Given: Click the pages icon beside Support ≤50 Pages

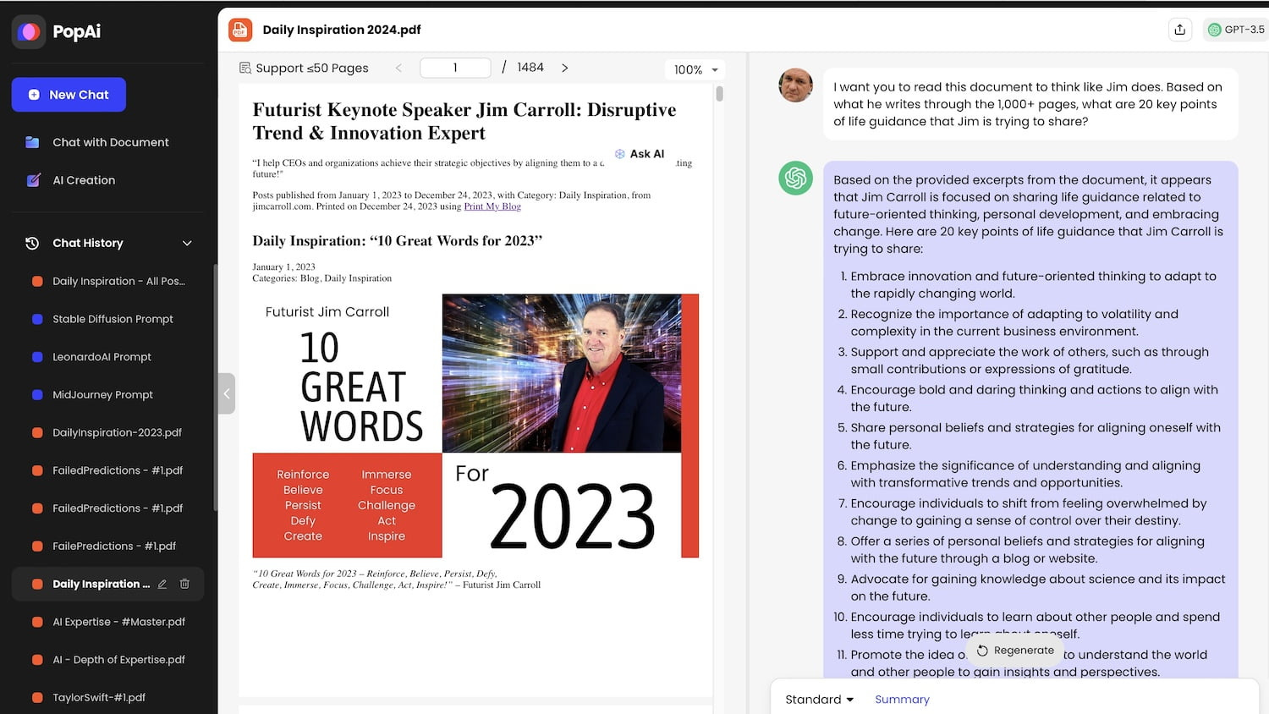Looking at the screenshot, I should 245,68.
